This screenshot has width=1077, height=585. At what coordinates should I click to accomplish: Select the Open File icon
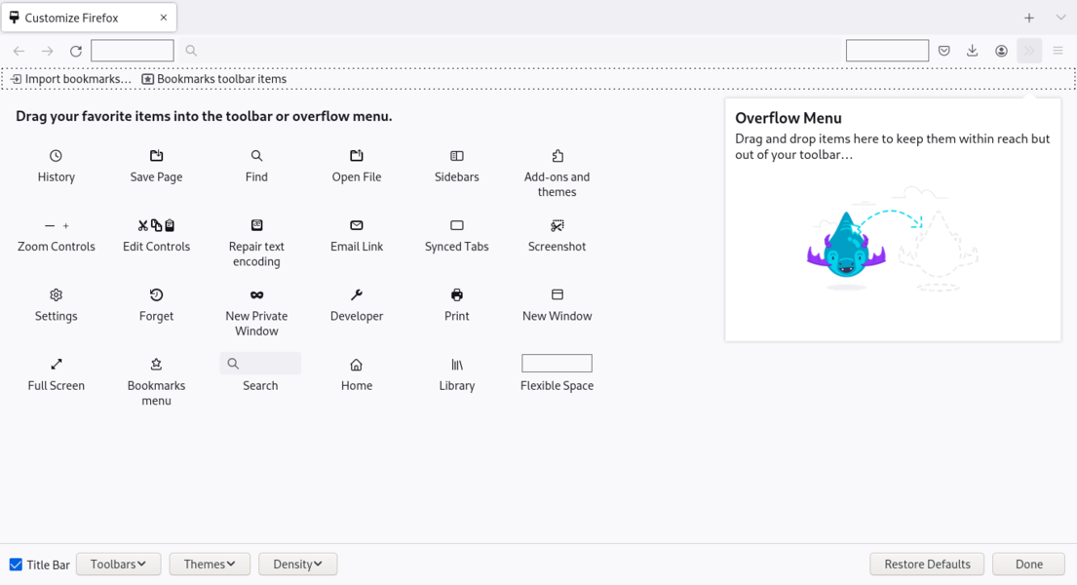[357, 156]
